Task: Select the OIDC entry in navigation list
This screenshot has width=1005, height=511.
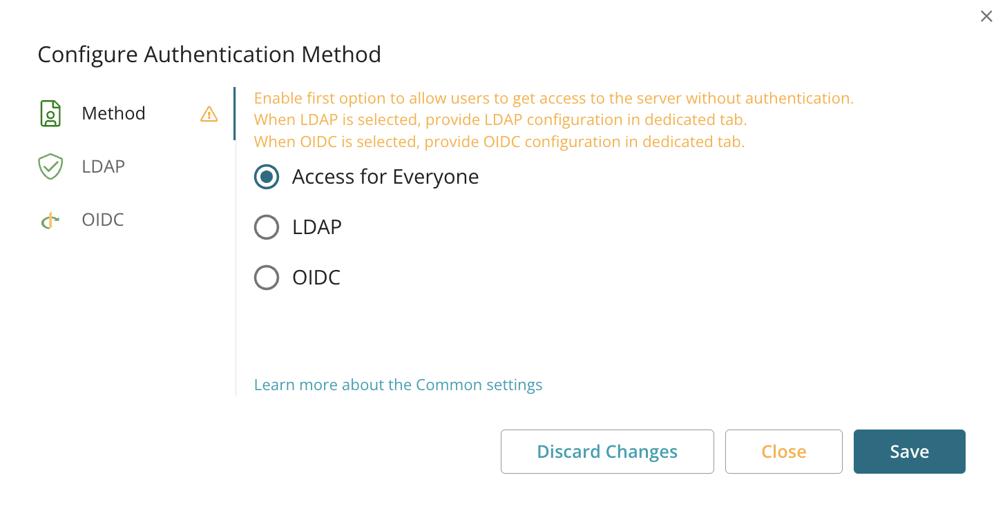Action: pyautogui.click(x=103, y=219)
